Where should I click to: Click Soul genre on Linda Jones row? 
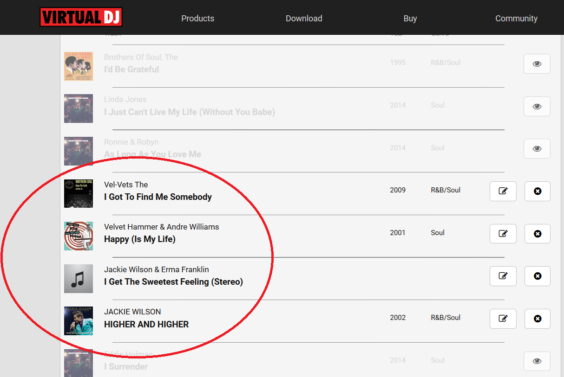click(x=438, y=105)
